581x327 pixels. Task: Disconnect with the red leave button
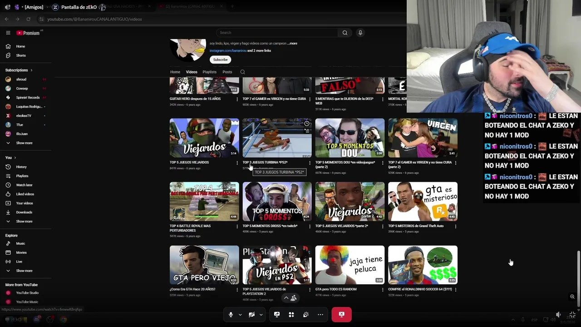point(341,314)
